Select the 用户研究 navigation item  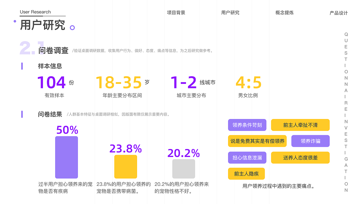(x=231, y=12)
